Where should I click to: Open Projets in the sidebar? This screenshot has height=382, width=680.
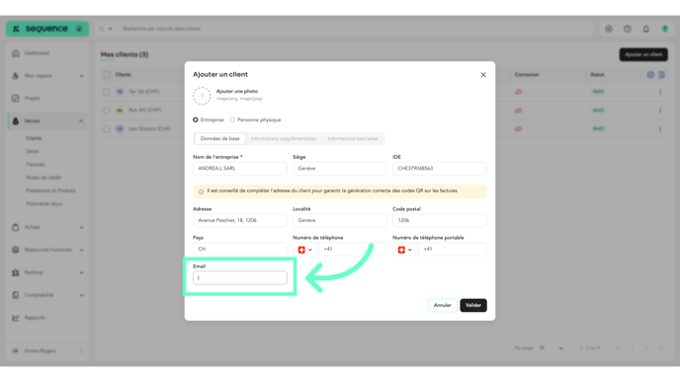click(46, 99)
